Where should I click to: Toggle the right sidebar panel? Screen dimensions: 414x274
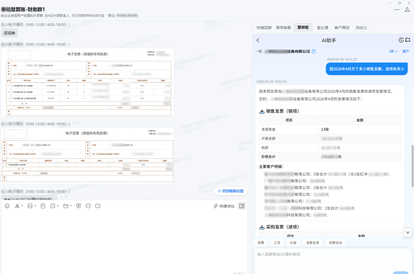[242, 206]
